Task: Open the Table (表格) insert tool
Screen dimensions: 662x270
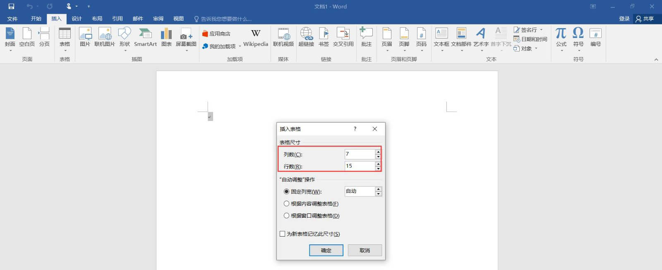Action: click(x=65, y=39)
